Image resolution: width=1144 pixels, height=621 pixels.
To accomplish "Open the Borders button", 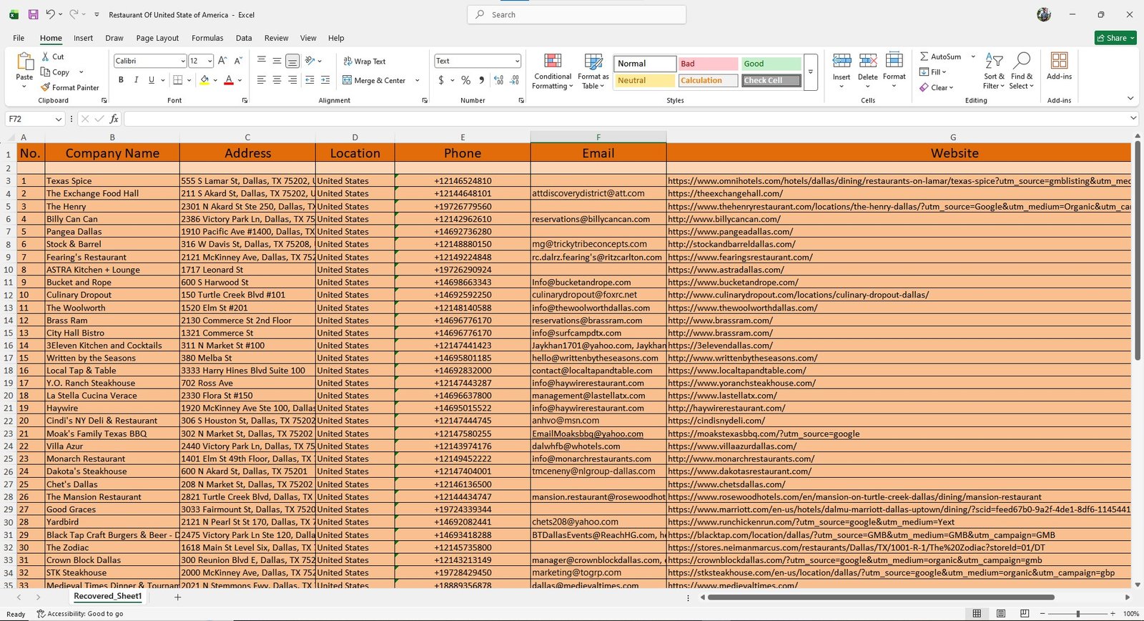I will coord(178,80).
